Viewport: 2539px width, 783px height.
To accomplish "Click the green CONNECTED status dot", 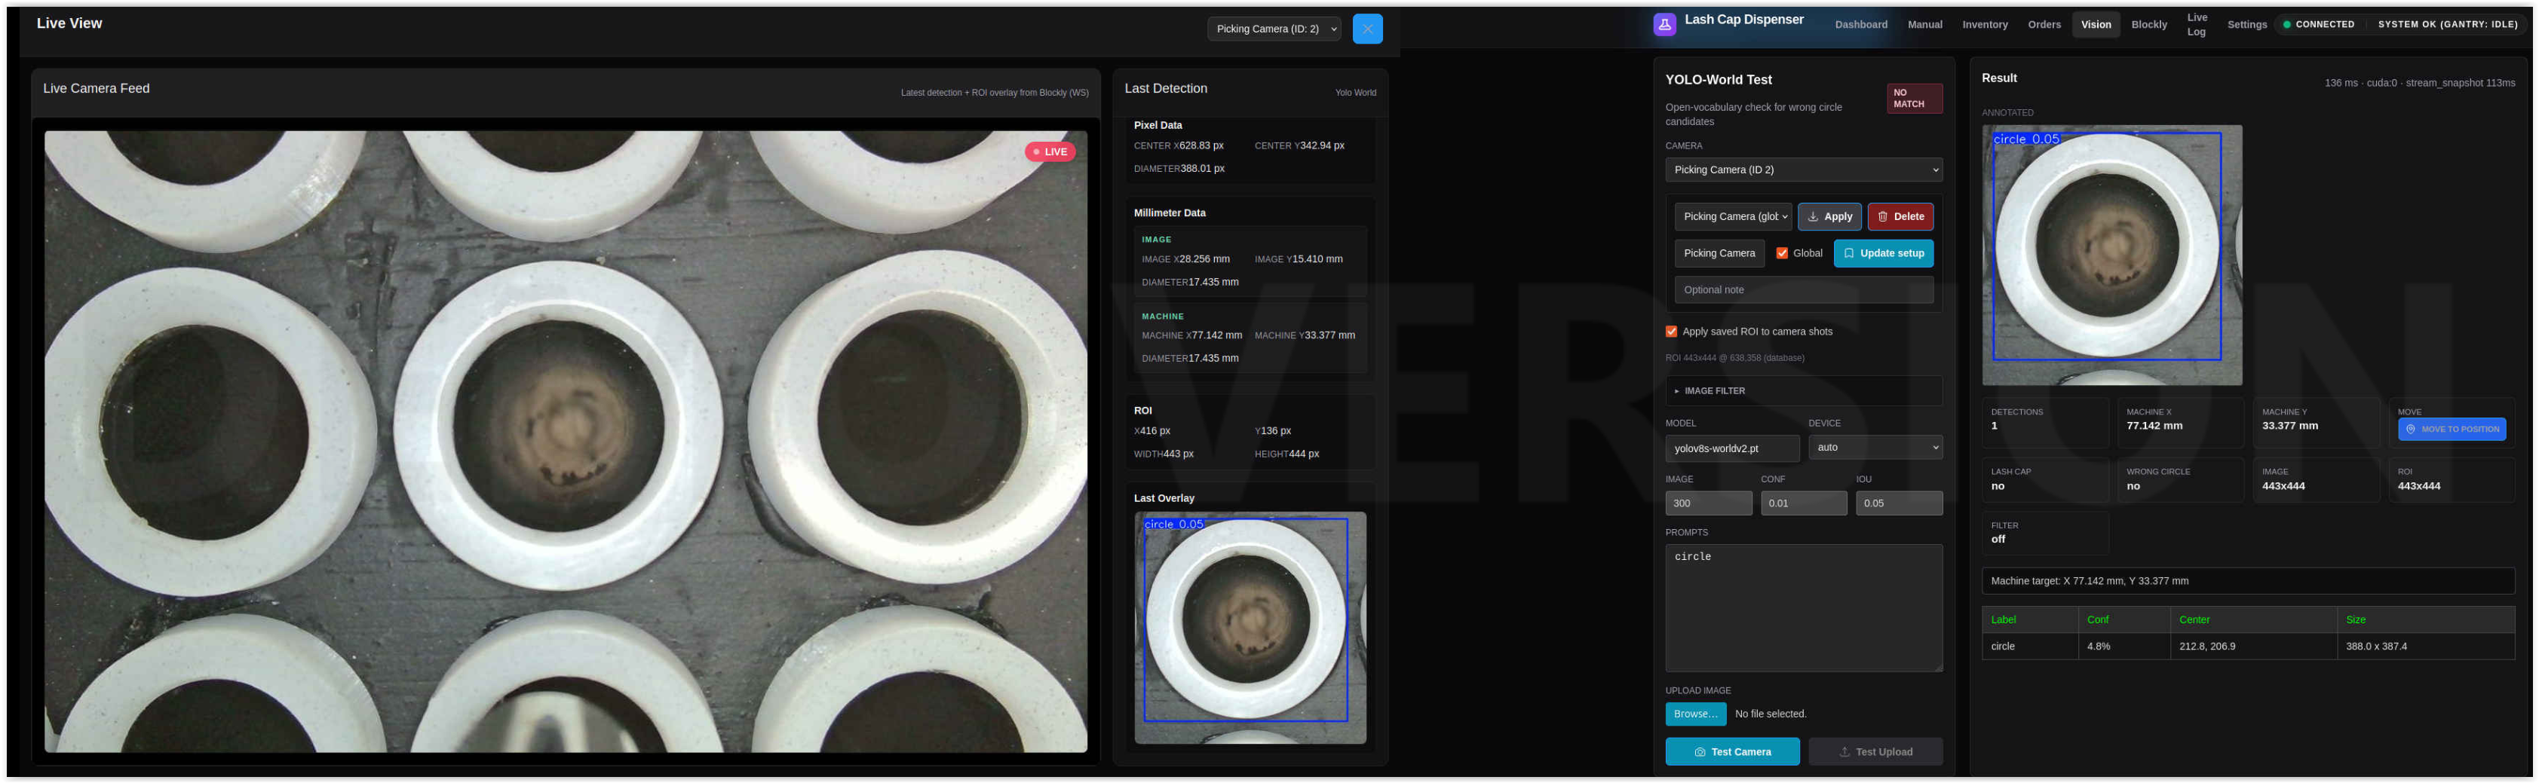I will tap(2286, 25).
